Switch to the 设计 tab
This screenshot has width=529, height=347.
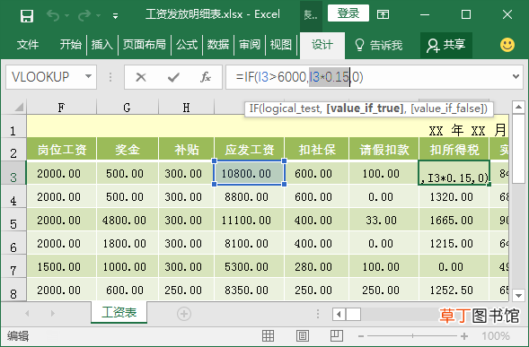(322, 45)
